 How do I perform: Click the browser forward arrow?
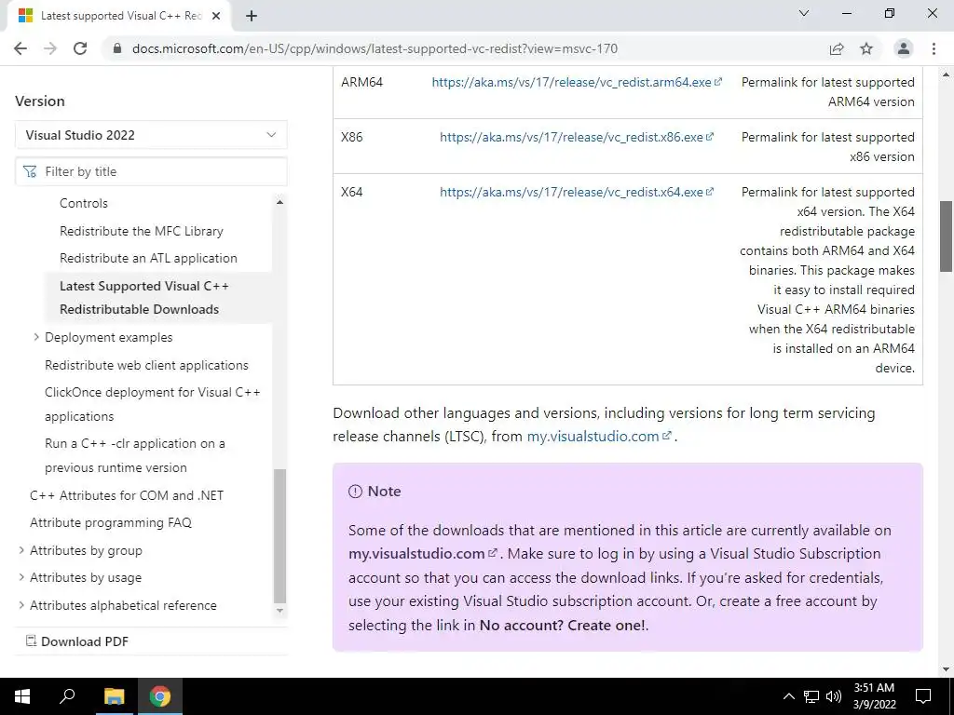click(x=50, y=48)
